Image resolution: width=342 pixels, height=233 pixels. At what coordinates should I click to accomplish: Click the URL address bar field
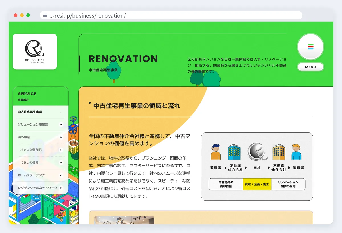pyautogui.click(x=171, y=15)
